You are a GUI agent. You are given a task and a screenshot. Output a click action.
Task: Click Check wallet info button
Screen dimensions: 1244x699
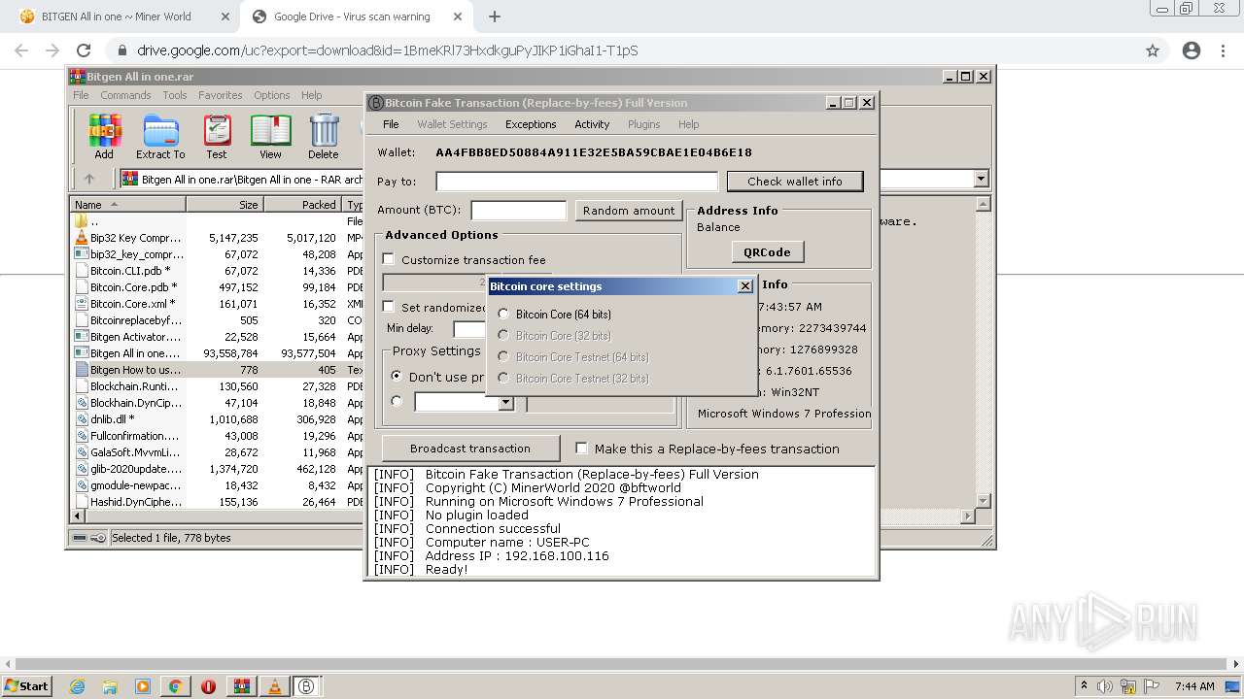[x=795, y=182]
